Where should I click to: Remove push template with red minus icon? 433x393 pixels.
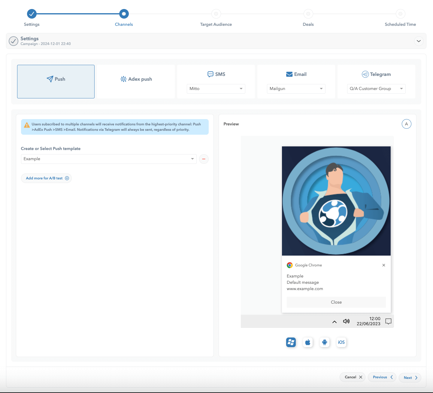click(x=204, y=159)
